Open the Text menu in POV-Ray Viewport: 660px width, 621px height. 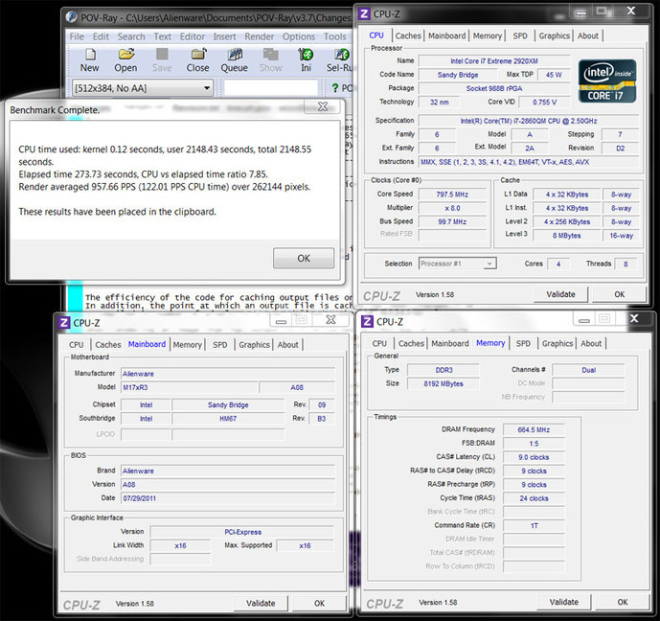162,36
